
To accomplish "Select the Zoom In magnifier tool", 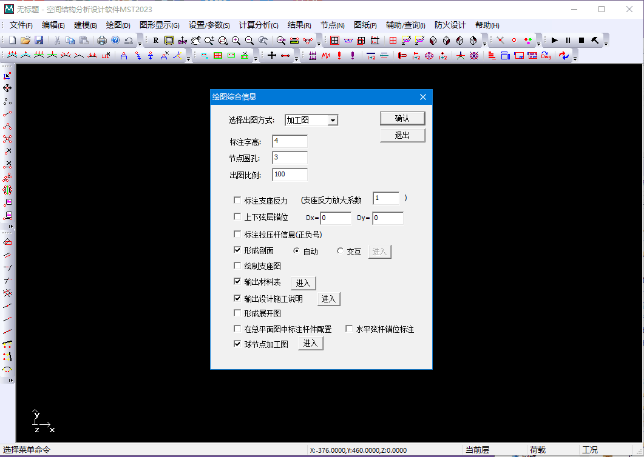I will point(236,41).
